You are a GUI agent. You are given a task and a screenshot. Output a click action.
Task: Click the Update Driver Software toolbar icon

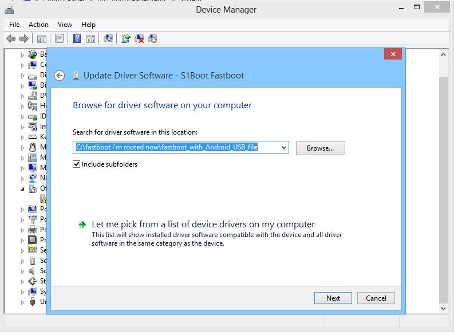[125, 38]
